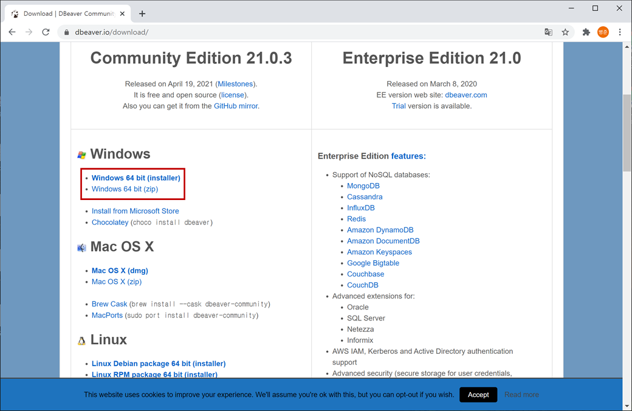Screen dimensions: 632x411
Task: Reload the DBeaver download page
Action: click(46, 32)
